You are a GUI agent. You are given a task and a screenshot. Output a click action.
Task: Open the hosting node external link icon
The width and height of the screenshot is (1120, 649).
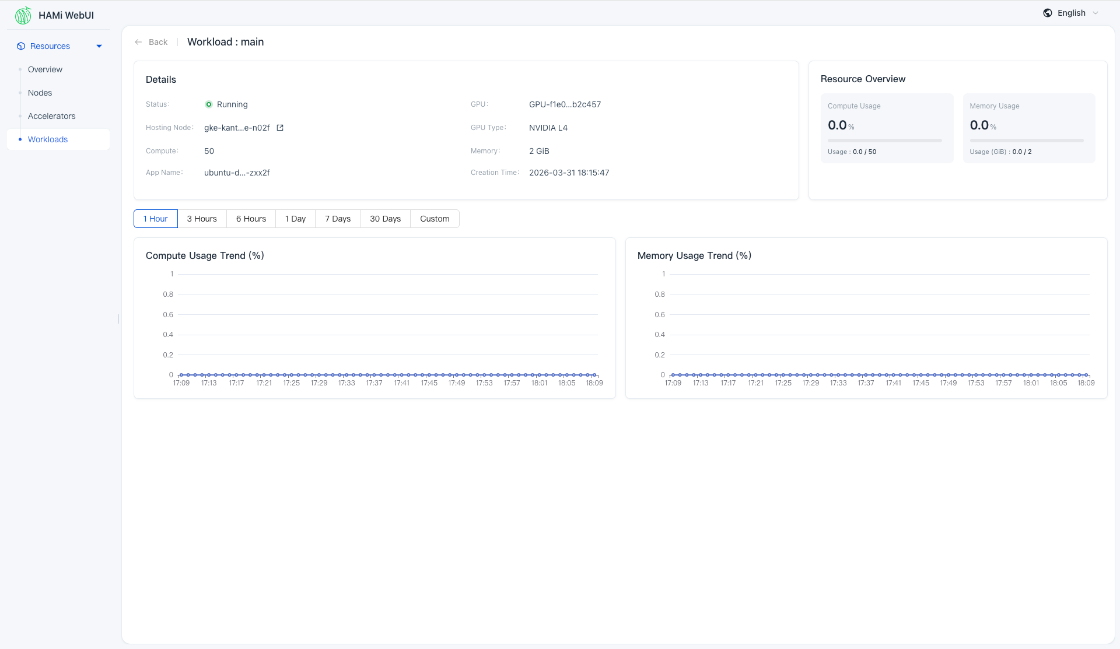pos(280,127)
